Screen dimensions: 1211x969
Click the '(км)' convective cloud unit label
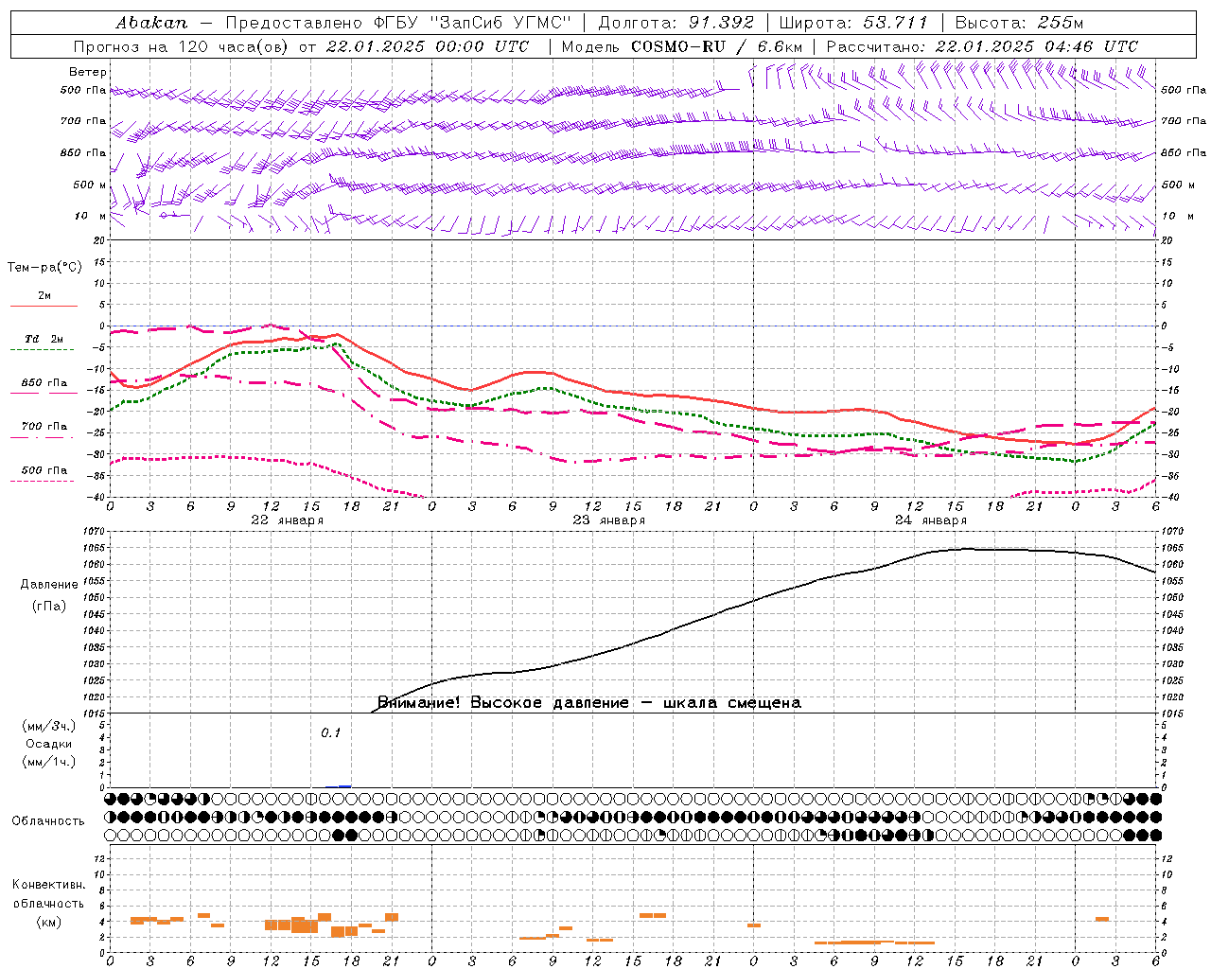tap(48, 922)
